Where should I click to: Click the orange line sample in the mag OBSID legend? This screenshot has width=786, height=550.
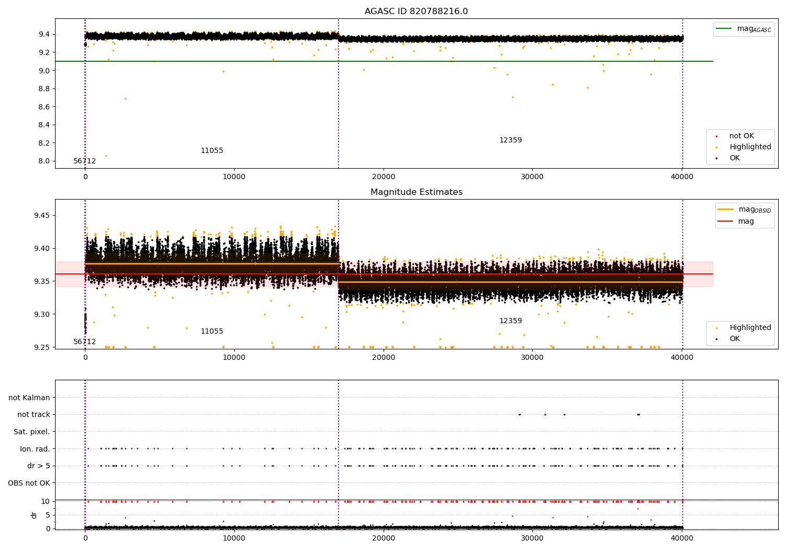coord(726,210)
